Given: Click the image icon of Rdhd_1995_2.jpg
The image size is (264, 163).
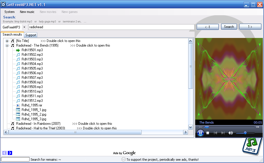Looking at the screenshot, I should pyautogui.click(x=18, y=114).
